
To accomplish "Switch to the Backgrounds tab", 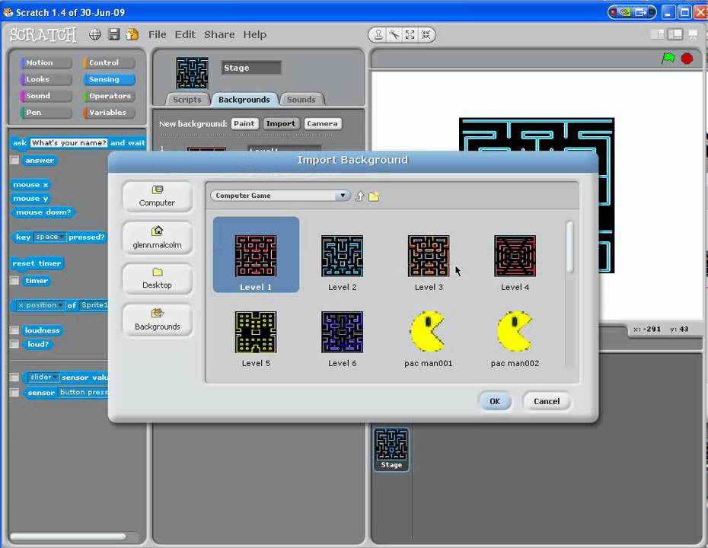I will tap(244, 99).
